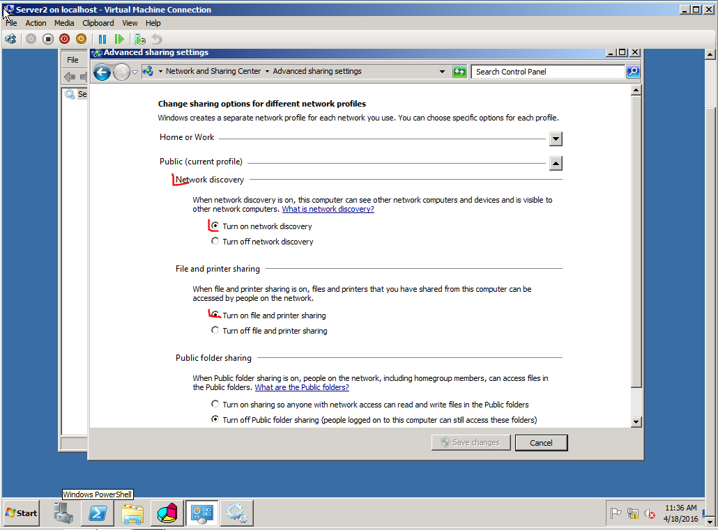Save VM state with the orange icon
The height and width of the screenshot is (530, 718).
81,40
